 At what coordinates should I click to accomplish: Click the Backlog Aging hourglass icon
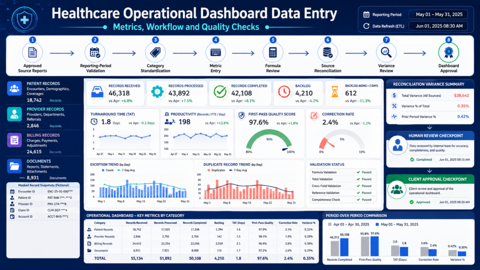[x=335, y=92]
